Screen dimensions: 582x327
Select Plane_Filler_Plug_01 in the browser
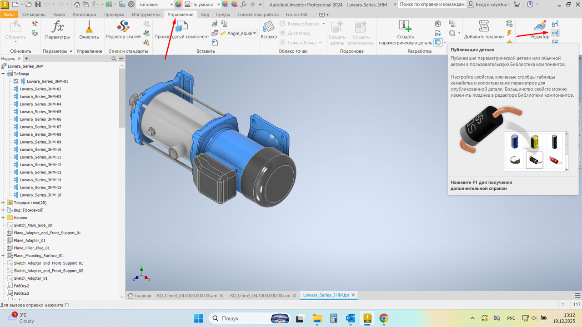[x=32, y=248]
